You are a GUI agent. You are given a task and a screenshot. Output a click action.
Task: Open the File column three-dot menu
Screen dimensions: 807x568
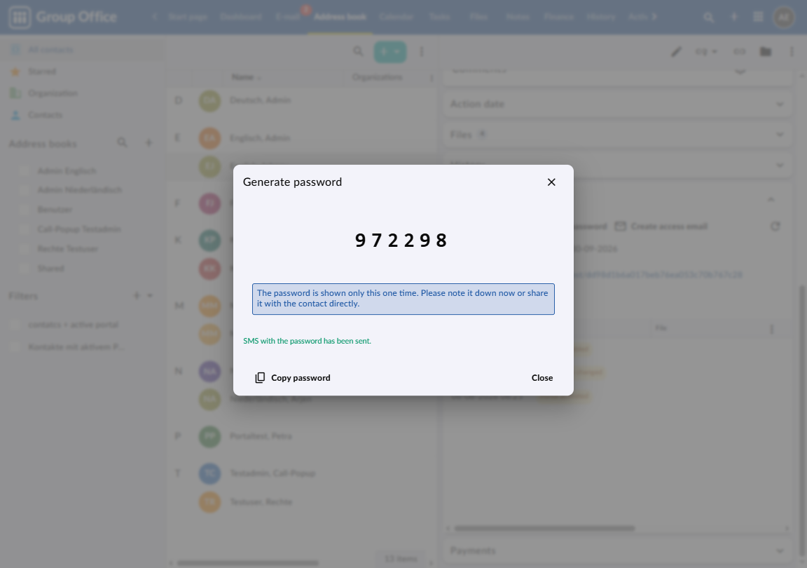771,329
